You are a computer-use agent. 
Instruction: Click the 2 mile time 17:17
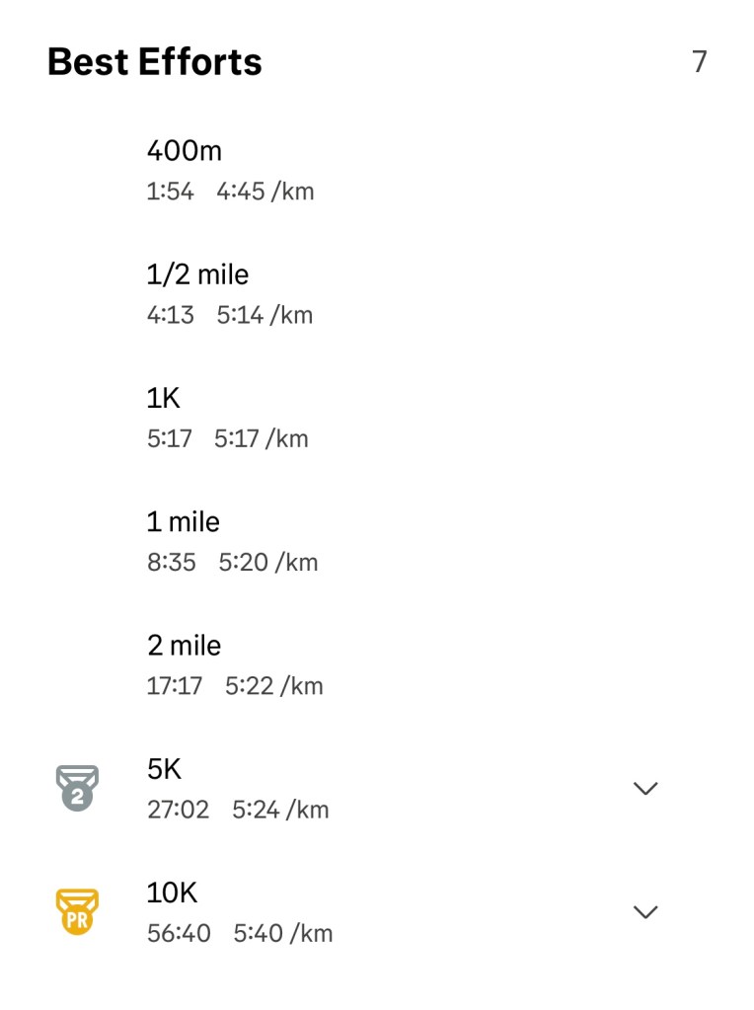[x=175, y=686]
